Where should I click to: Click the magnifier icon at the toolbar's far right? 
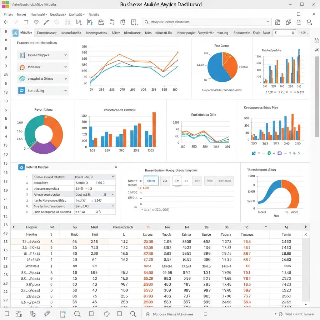pyautogui.click(x=309, y=22)
